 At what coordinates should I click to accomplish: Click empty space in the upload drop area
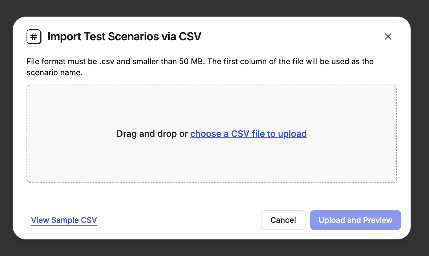tap(212, 105)
